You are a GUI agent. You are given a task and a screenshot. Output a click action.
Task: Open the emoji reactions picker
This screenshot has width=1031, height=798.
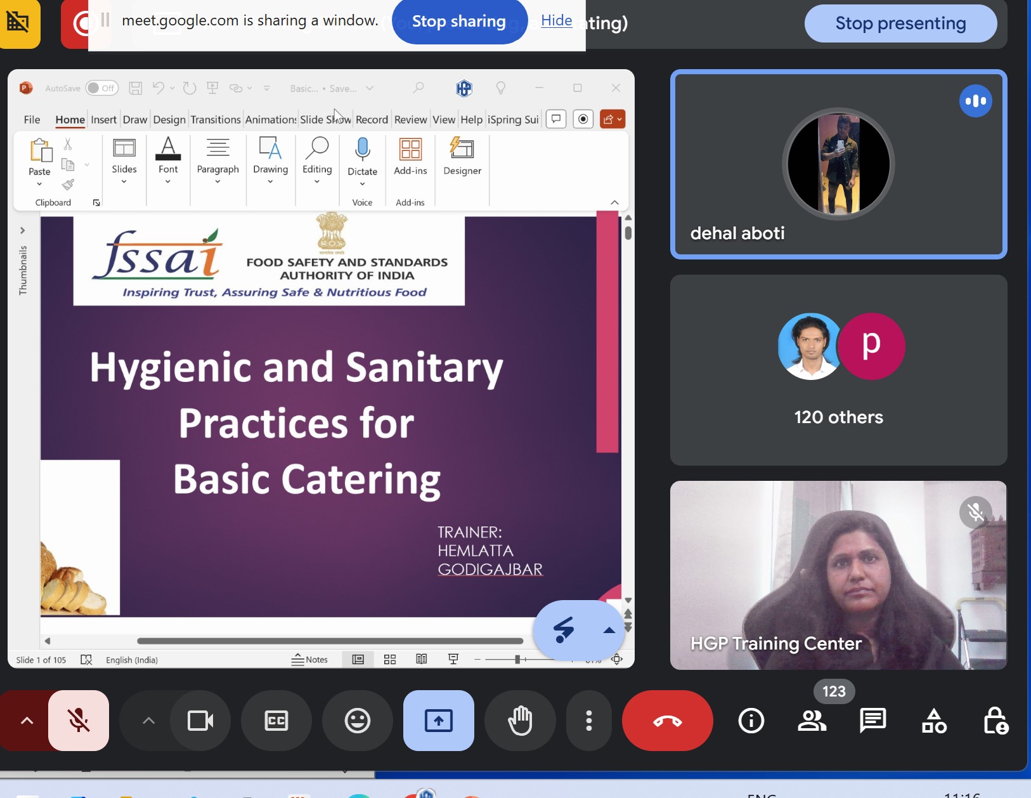(x=357, y=721)
